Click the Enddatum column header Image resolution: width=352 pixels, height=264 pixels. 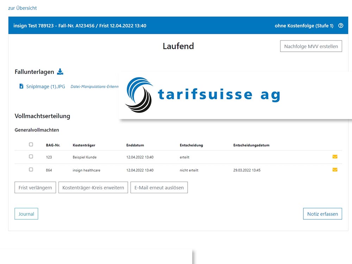[135, 145]
